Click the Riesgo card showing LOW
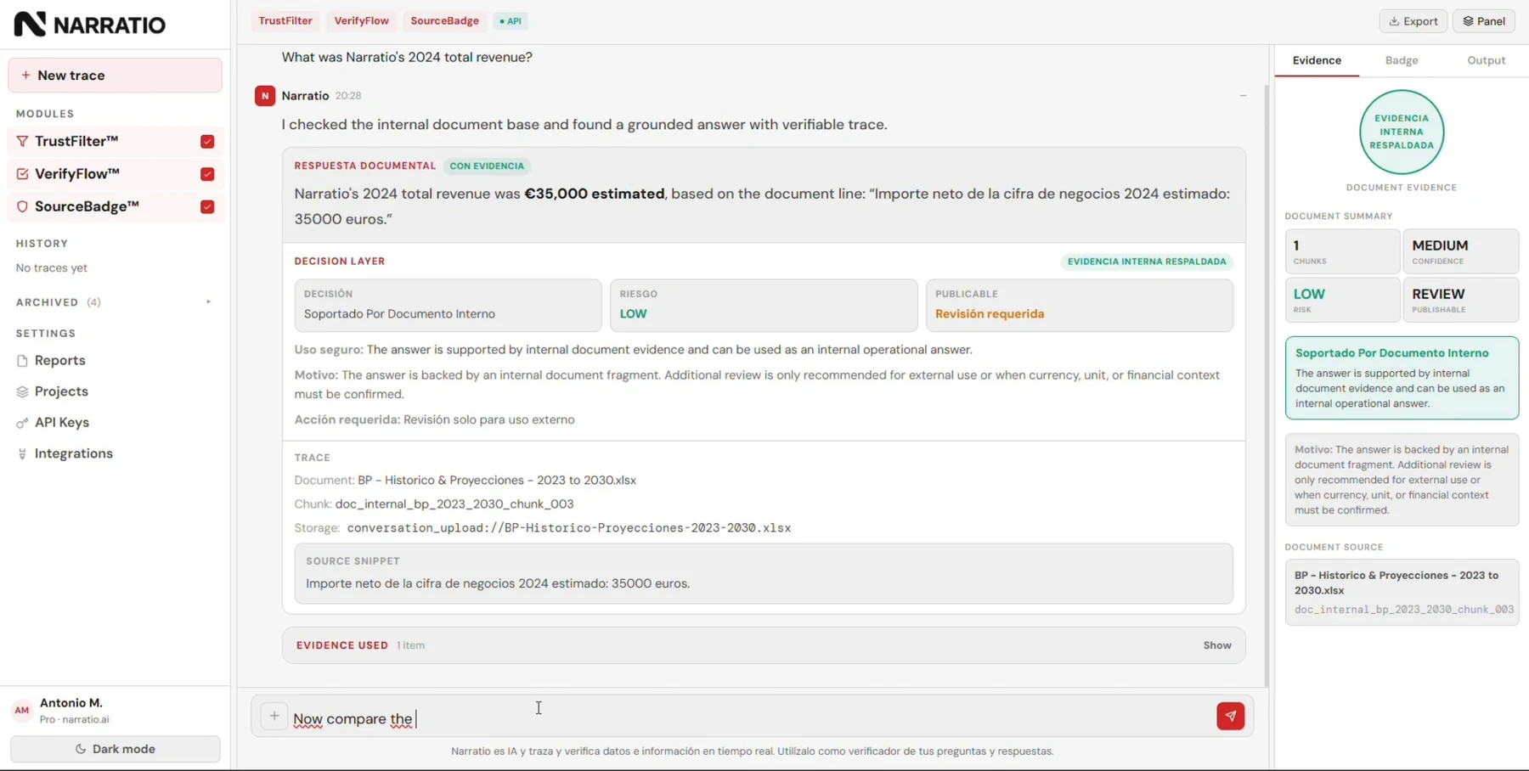The height and width of the screenshot is (771, 1529). point(764,306)
